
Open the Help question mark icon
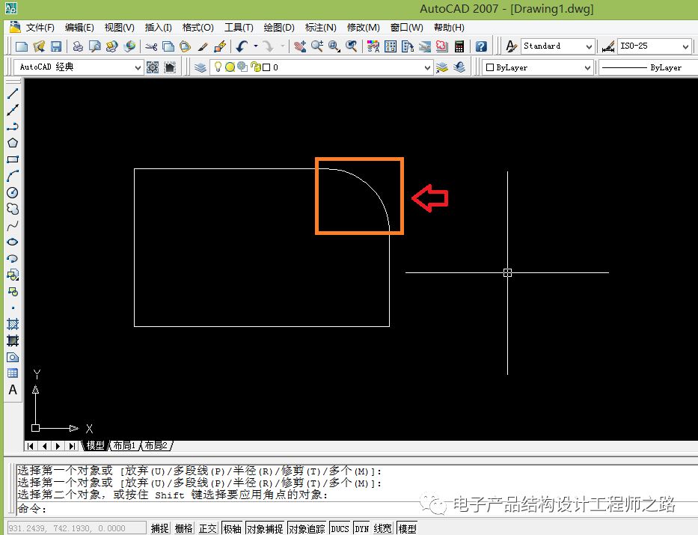[x=481, y=46]
